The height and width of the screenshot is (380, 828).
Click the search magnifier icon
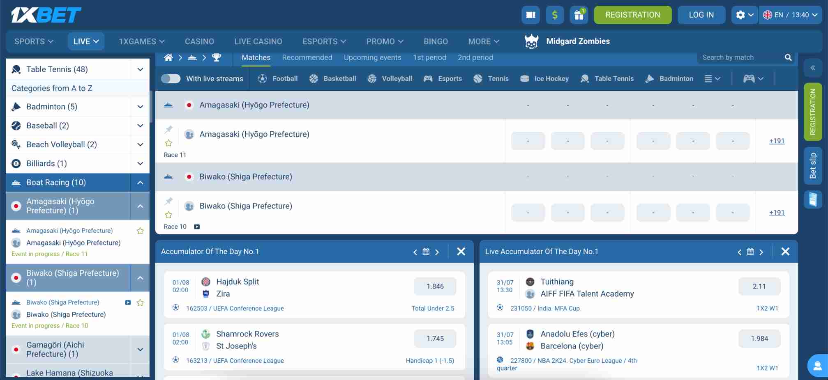tap(788, 57)
